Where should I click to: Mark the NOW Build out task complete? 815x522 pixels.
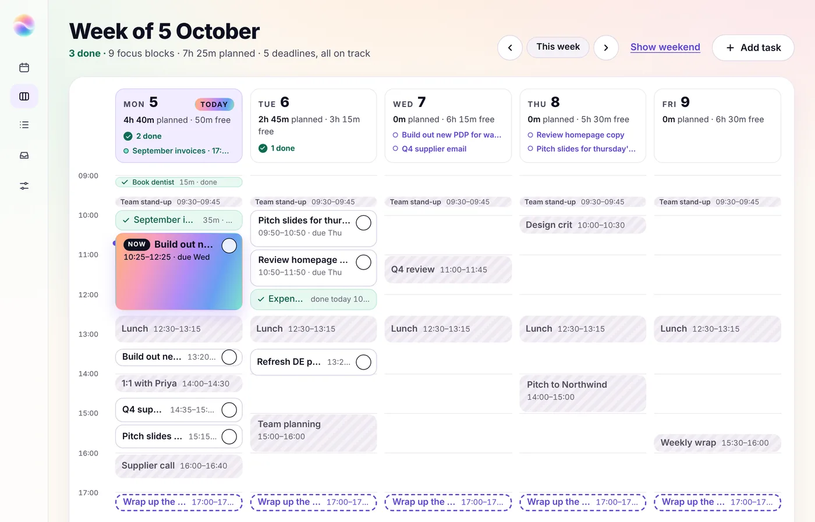tap(229, 246)
